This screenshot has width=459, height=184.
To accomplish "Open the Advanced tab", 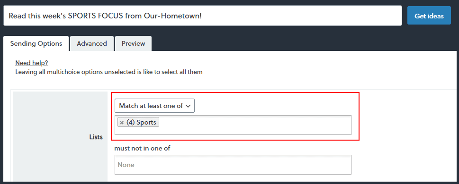I will [91, 43].
